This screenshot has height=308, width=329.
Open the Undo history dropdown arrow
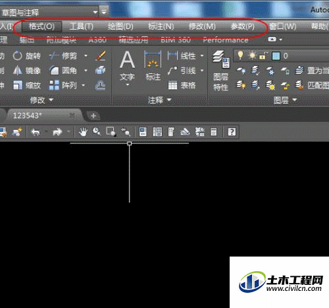coord(46,132)
